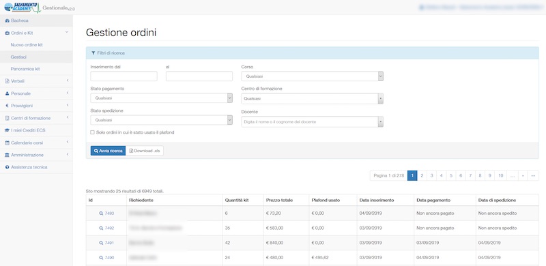Expand Centri di formazione menu chevron
The width and height of the screenshot is (546, 266).
[67, 118]
